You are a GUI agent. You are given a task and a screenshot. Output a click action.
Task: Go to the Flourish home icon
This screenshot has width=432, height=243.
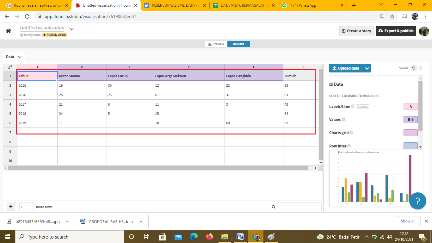click(x=9, y=31)
